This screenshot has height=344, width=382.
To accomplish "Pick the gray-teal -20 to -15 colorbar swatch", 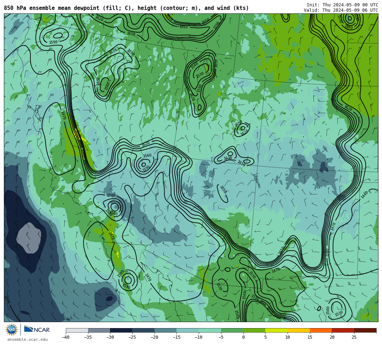I will click(x=166, y=330).
